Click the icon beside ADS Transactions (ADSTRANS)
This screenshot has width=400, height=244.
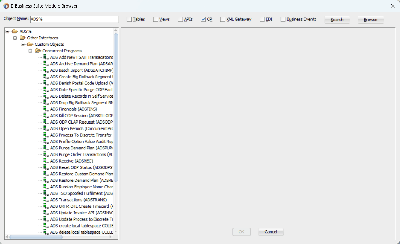coord(46,200)
